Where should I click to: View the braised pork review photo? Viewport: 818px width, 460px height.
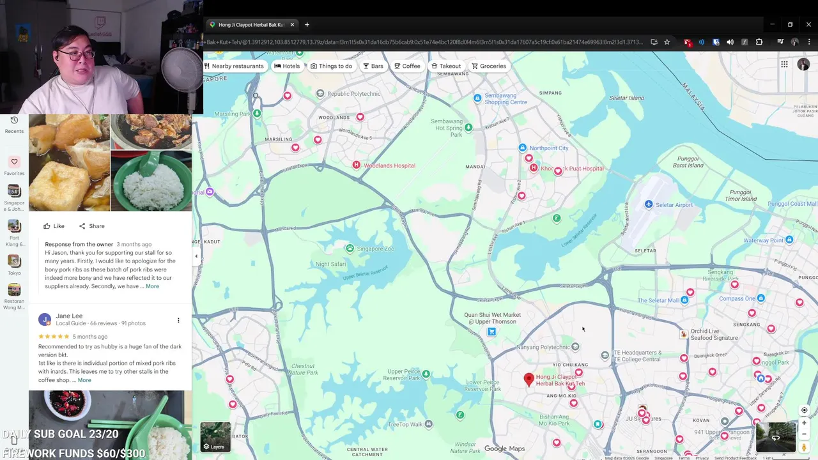tap(151, 132)
